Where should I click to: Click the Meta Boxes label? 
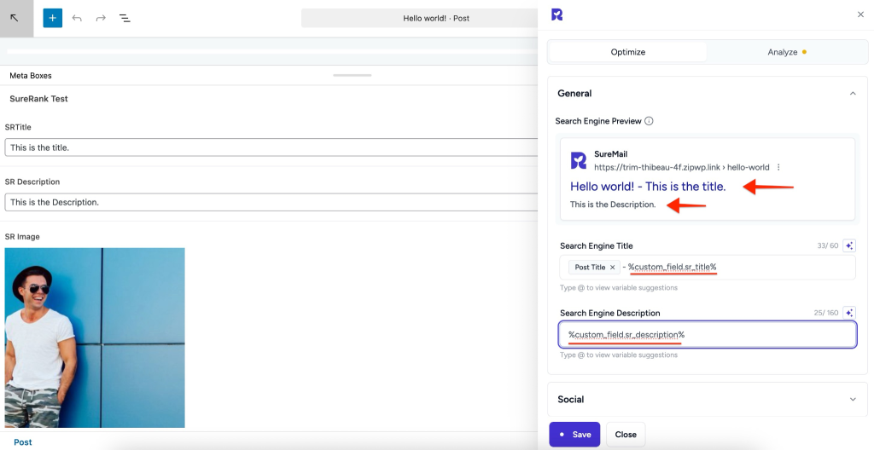point(31,76)
